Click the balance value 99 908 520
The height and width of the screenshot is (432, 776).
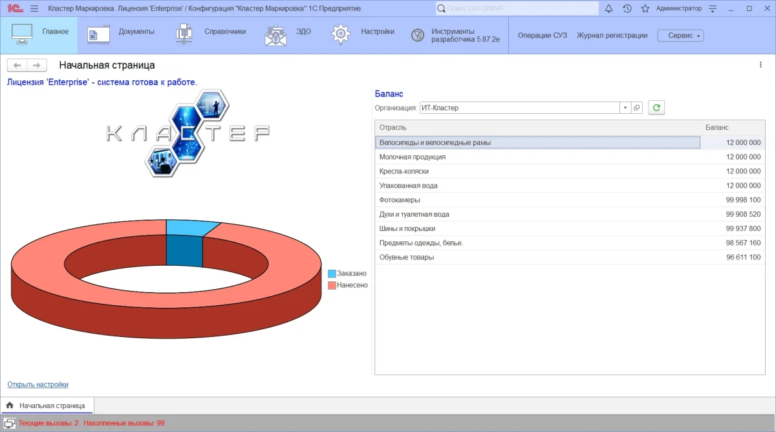click(x=743, y=214)
